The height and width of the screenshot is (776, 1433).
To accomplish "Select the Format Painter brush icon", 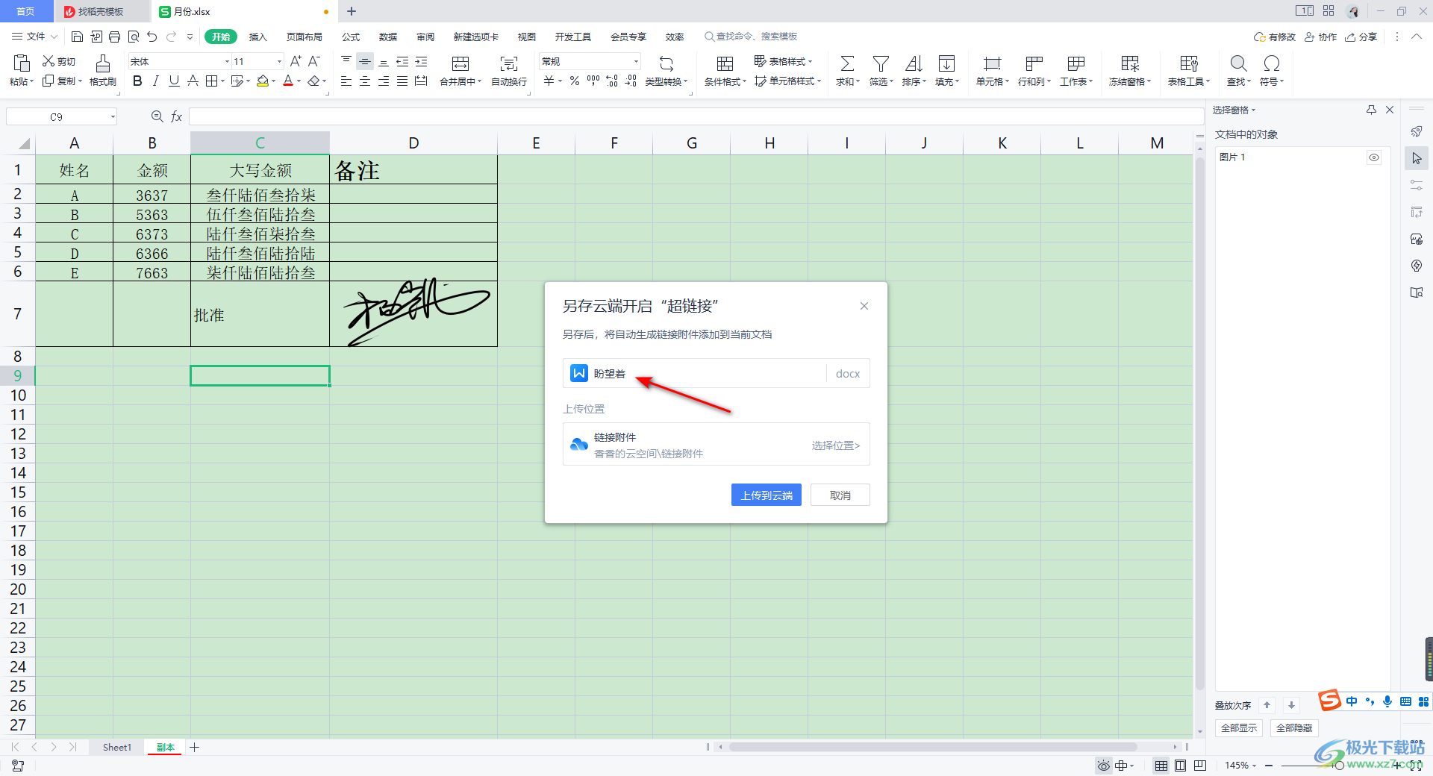I will pyautogui.click(x=103, y=63).
